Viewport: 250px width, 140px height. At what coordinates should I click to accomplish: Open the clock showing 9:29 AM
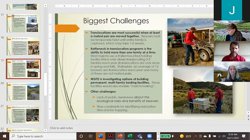(233, 136)
